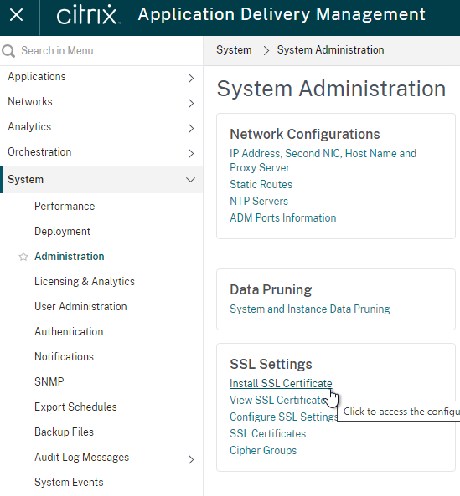The width and height of the screenshot is (460, 496).
Task: Expand the Analytics menu chevron
Action: [x=190, y=128]
